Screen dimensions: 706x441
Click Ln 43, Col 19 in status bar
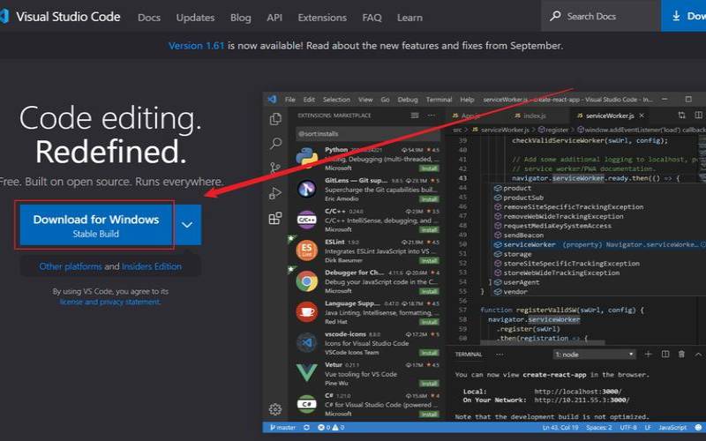tap(560, 428)
